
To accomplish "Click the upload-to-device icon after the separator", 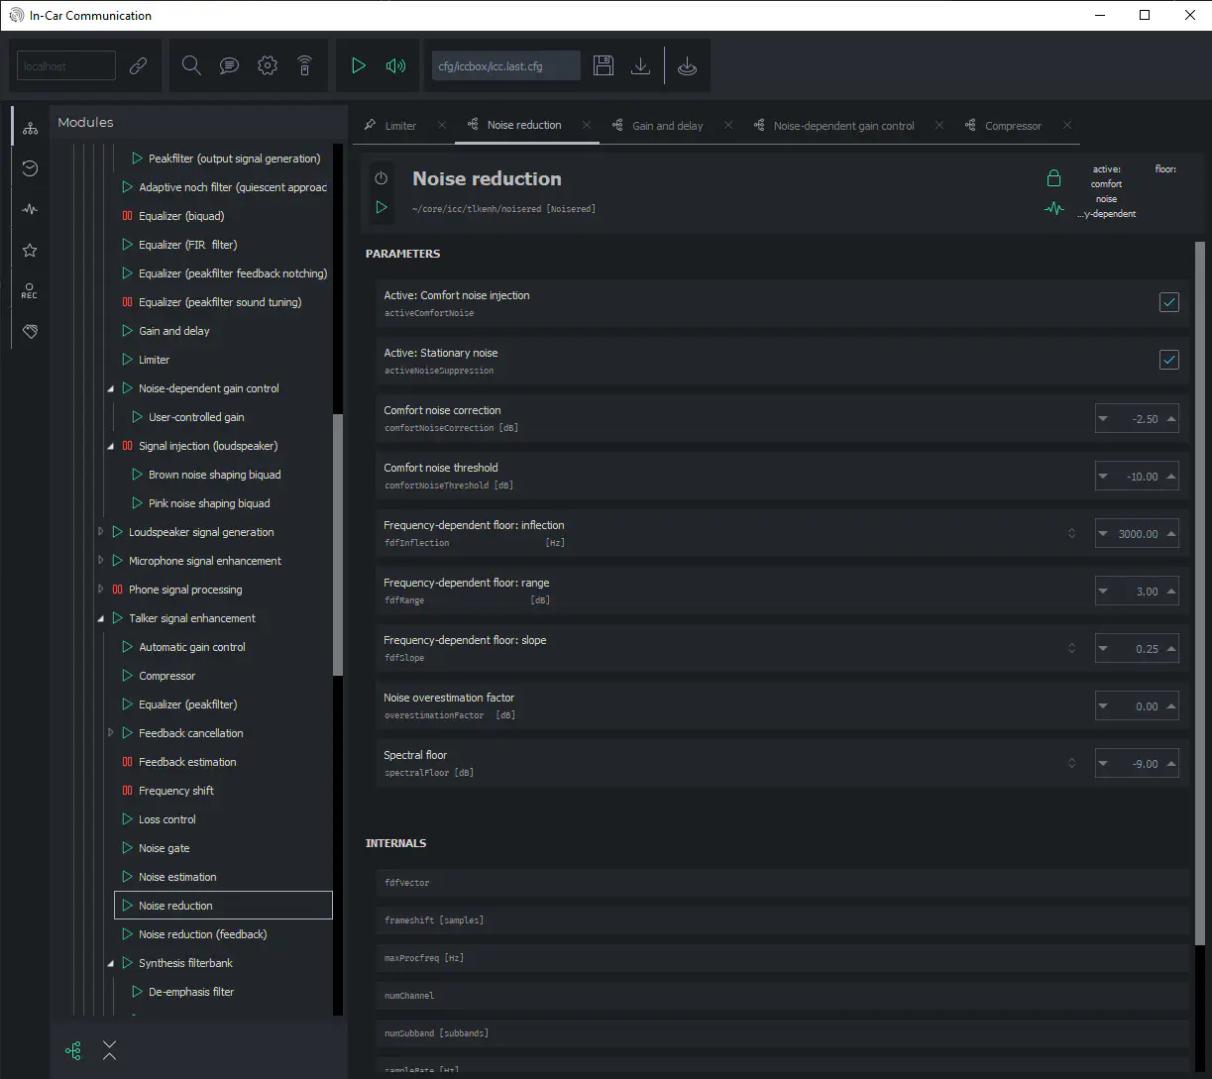I will click(687, 66).
